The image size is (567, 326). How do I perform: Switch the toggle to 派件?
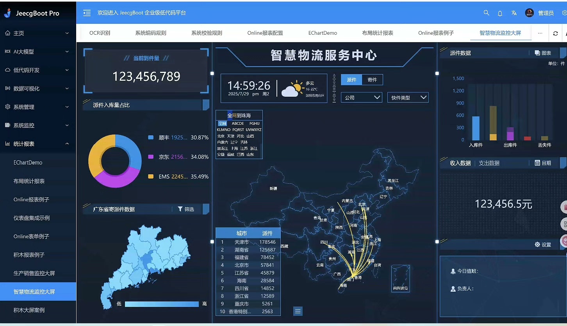[x=351, y=80]
